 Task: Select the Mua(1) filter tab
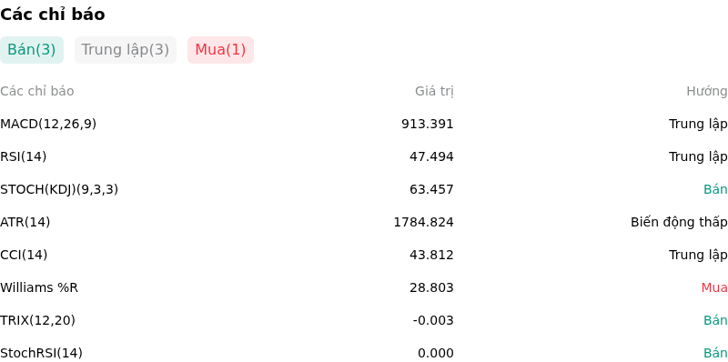(x=220, y=50)
